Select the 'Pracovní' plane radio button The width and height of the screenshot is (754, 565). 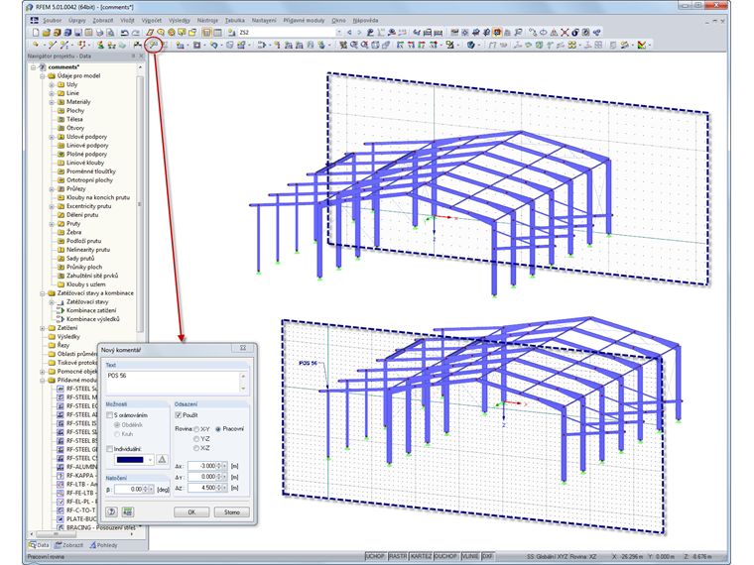point(218,428)
